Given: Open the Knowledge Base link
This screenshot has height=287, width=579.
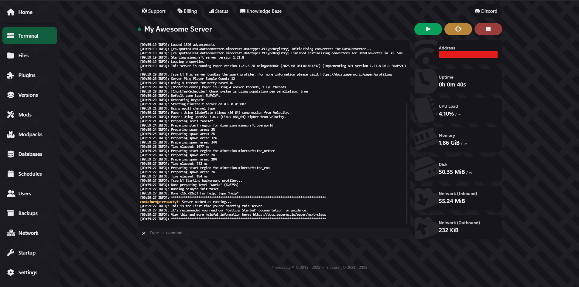Looking at the screenshot, I should [261, 11].
